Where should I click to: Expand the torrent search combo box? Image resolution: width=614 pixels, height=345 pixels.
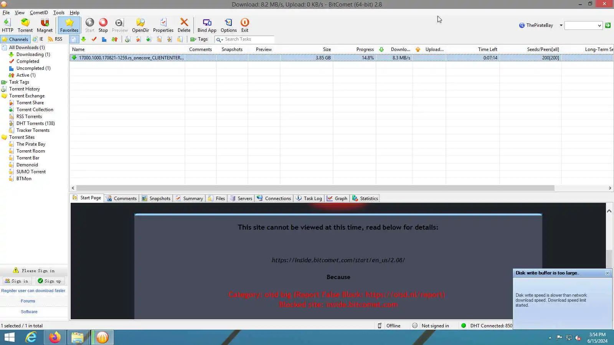click(599, 26)
